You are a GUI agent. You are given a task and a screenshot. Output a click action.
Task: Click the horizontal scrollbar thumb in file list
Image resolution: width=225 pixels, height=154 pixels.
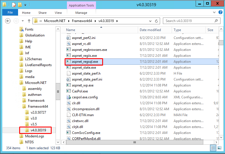pos(135,142)
